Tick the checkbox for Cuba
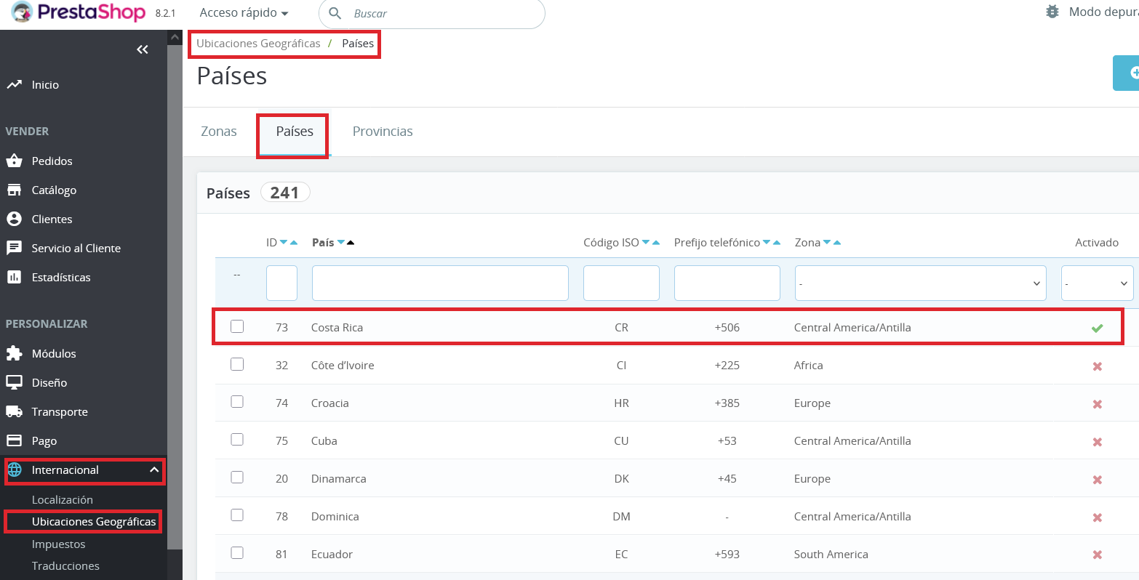Image resolution: width=1139 pixels, height=580 pixels. 237,440
